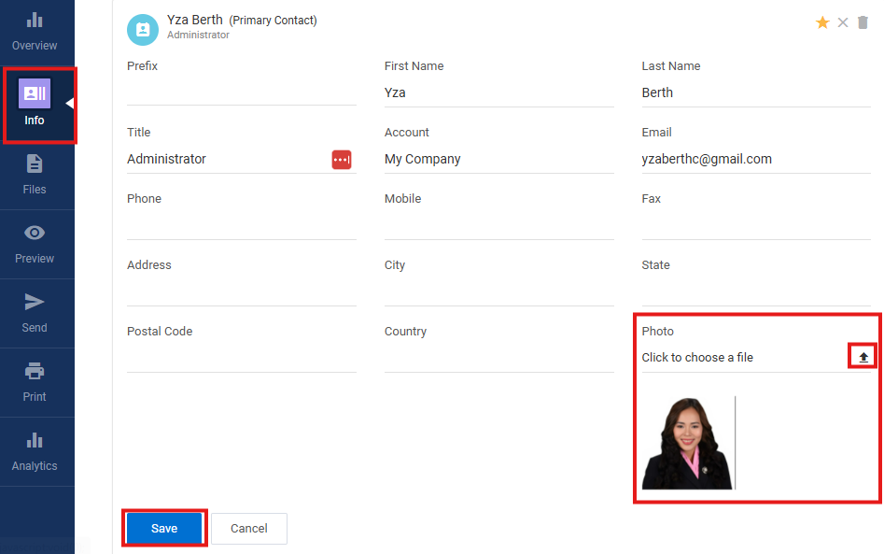Click into the City input field
This screenshot has height=554, width=884.
(498, 292)
